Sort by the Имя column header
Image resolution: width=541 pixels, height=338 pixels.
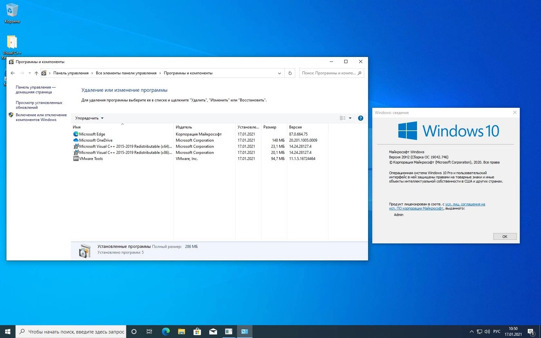pyautogui.click(x=122, y=127)
